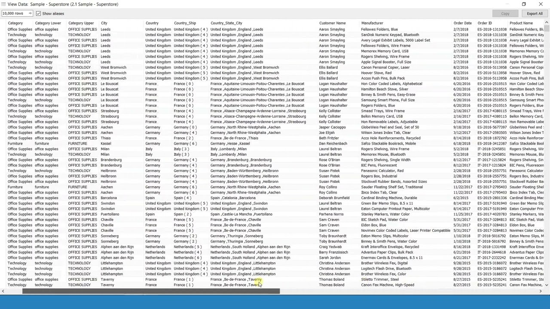Click the greyed-out Copy button

(x=505, y=14)
